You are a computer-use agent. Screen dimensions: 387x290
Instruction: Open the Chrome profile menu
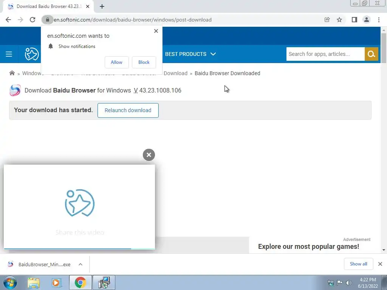pos(367,20)
